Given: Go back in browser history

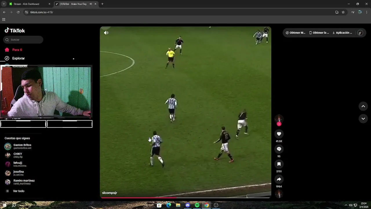Looking at the screenshot, I should click(x=4, y=12).
